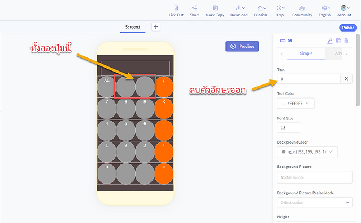
Task: Click the Make Copy icon
Action: pyautogui.click(x=215, y=11)
